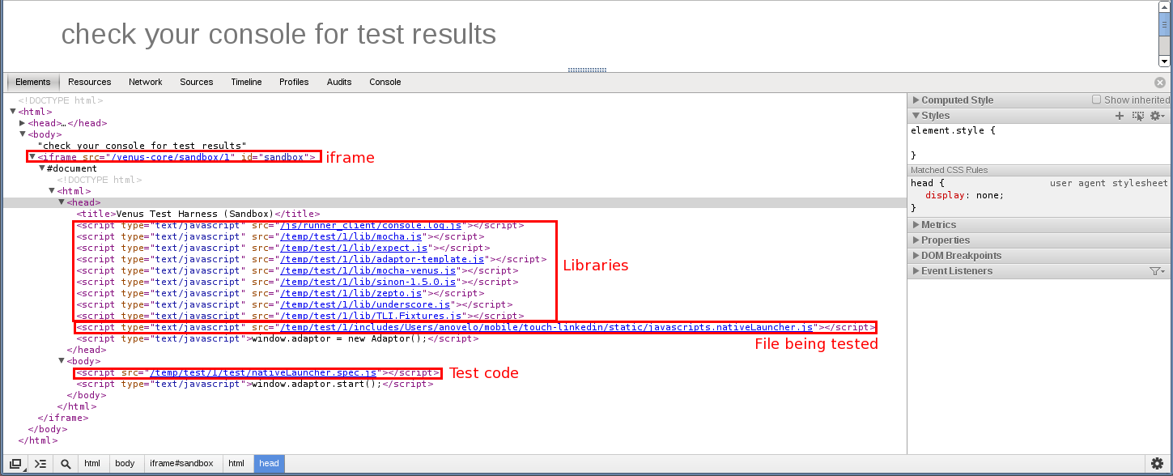Screen dimensions: 1173x476
Task: Select the Venus Test Harness title node
Action: (x=198, y=214)
